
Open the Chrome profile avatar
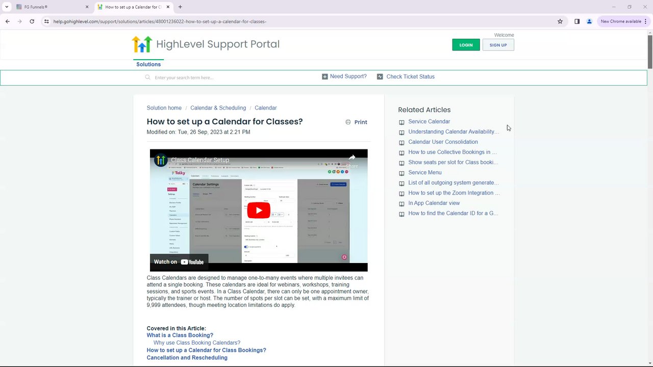(x=589, y=21)
